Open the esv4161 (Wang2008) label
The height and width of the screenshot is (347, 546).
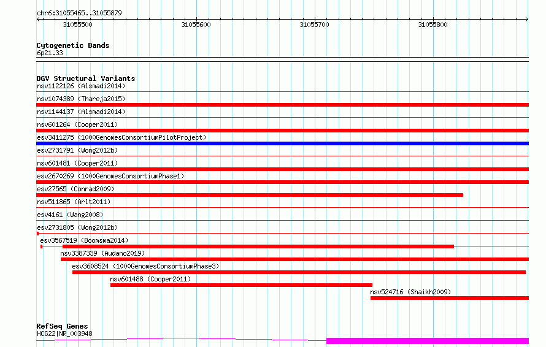point(70,215)
